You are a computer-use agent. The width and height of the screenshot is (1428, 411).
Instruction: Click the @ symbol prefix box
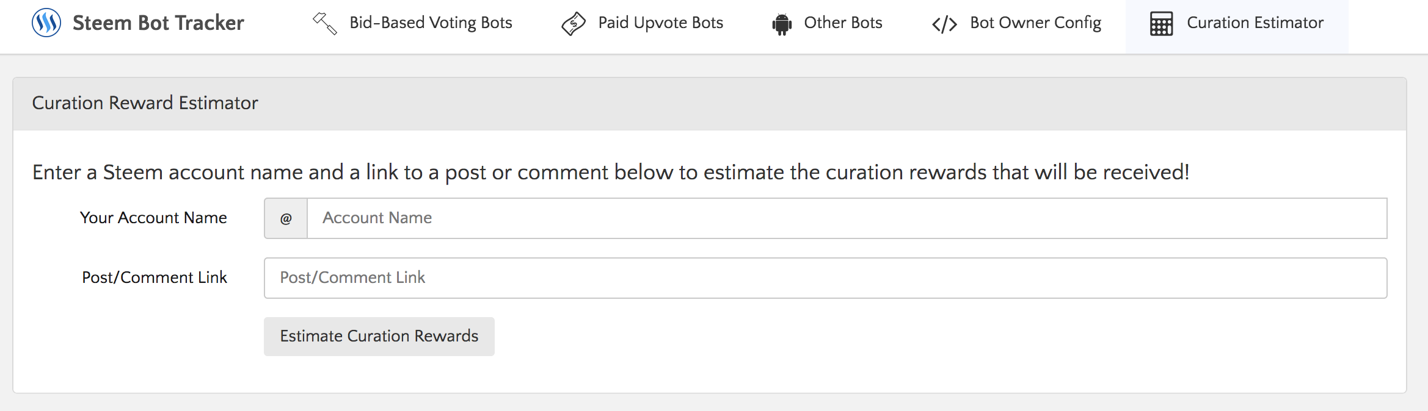[286, 218]
